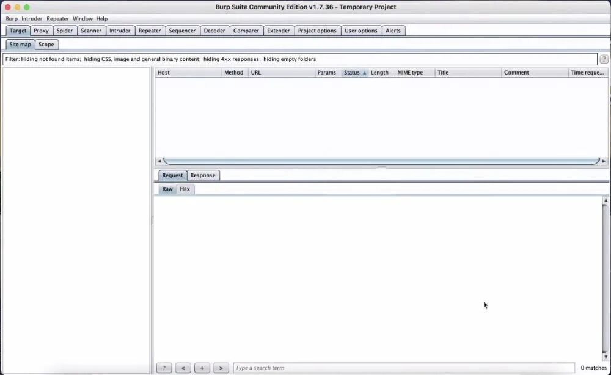Sort table by Params column
Viewport: 611px width, 375px height.
pos(328,73)
